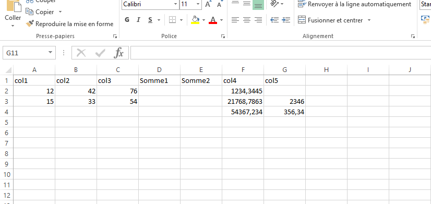This screenshot has width=431, height=204.
Task: Align cell content to middle
Action: (x=247, y=4)
